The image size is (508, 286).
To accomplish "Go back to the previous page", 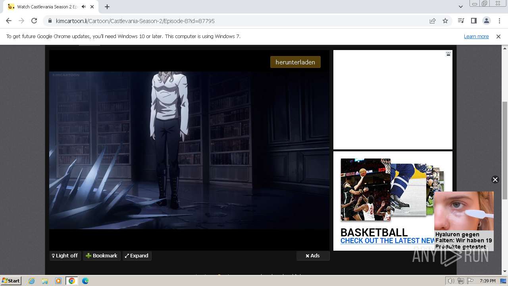I will click(9, 21).
